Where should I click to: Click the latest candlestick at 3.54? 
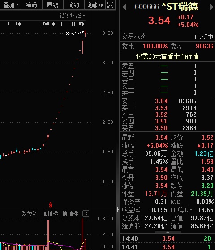point(86,34)
